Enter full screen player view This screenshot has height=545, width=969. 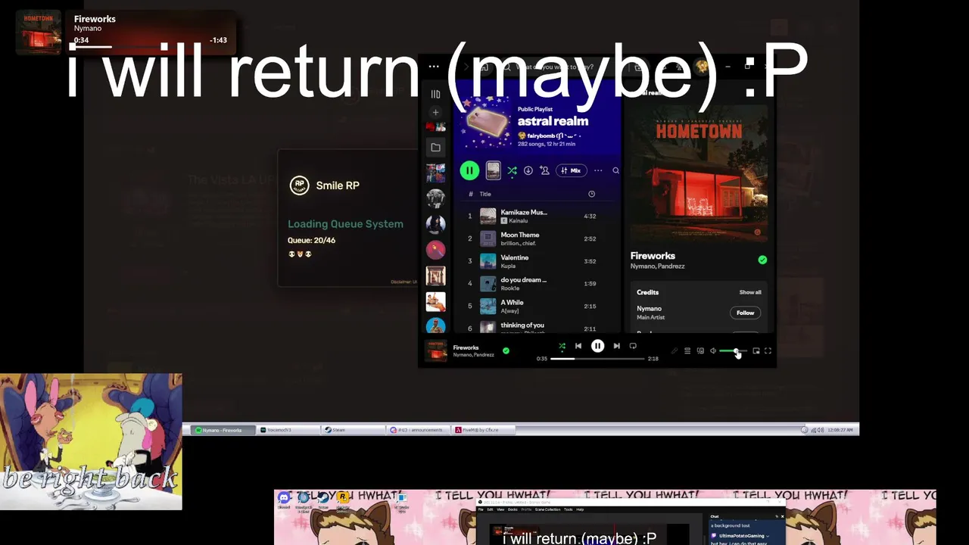click(x=768, y=351)
